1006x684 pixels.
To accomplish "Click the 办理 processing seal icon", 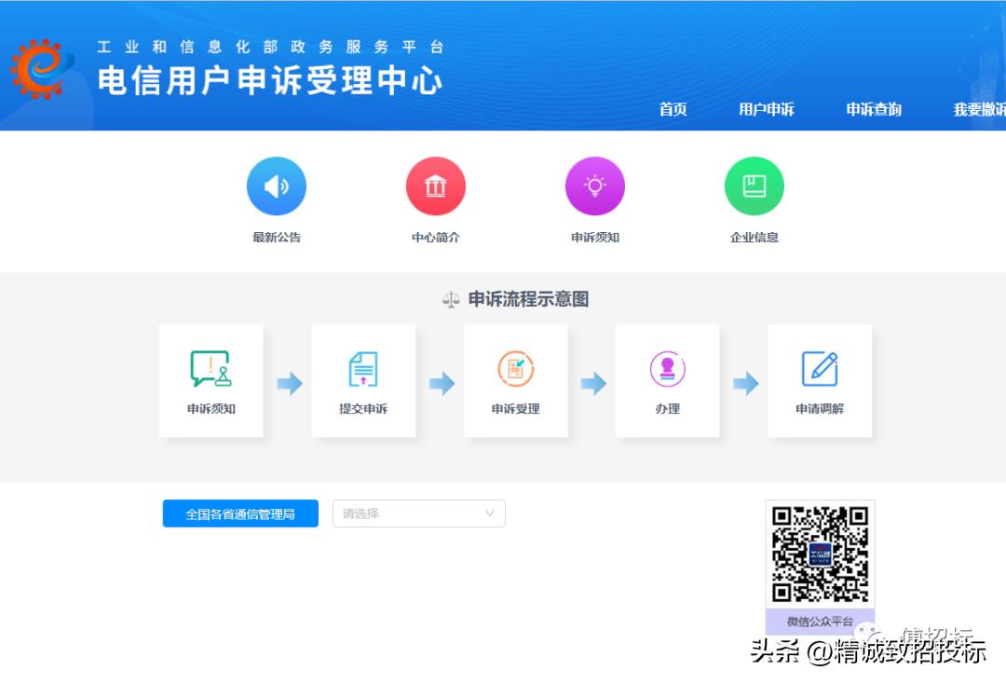I will coord(667,370).
